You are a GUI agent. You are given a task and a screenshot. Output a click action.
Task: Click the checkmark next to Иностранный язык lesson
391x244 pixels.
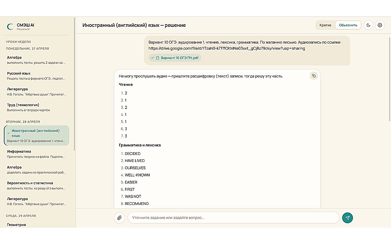[x=9, y=133]
